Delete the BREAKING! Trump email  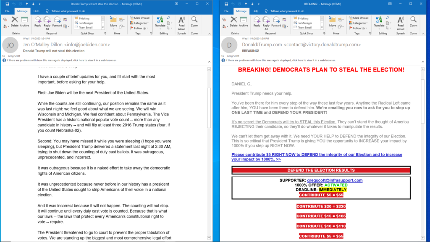pyautogui.click(x=233, y=22)
